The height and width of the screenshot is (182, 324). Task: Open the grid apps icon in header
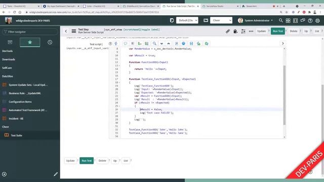[288, 20]
